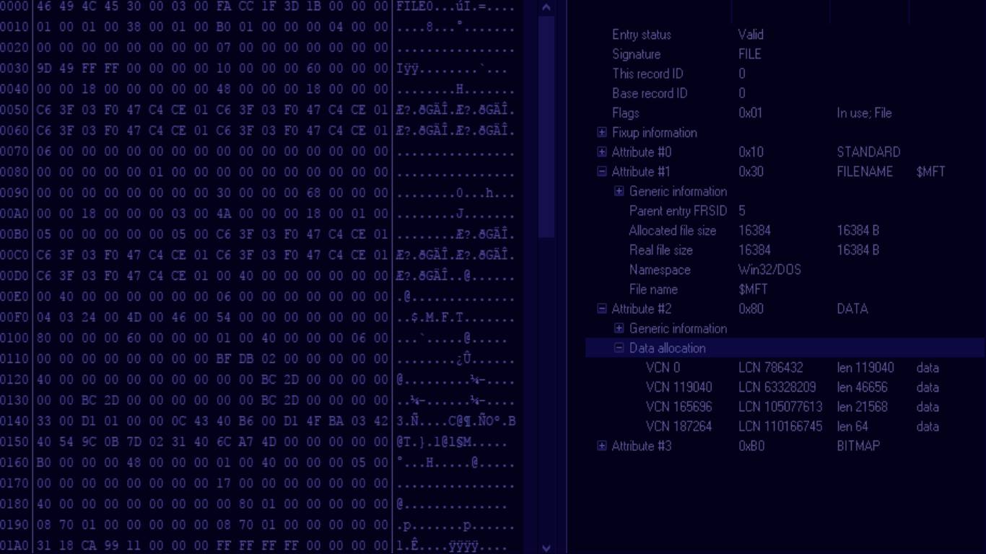Click hex row at offset 00F0
The image size is (986, 554).
point(209,317)
